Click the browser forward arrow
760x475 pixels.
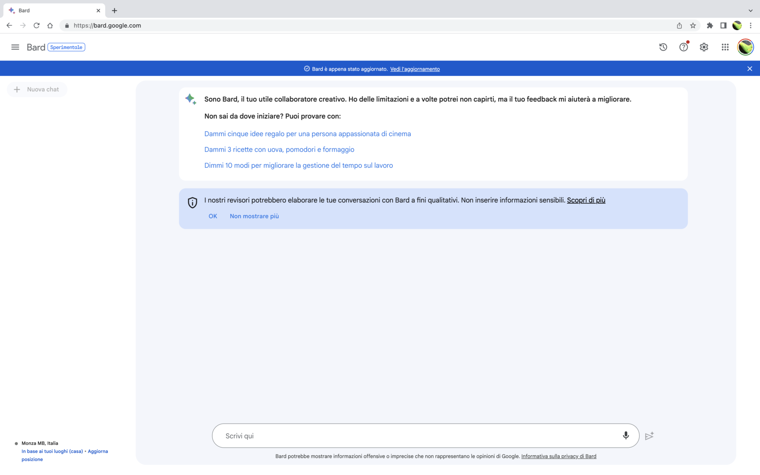pos(23,25)
